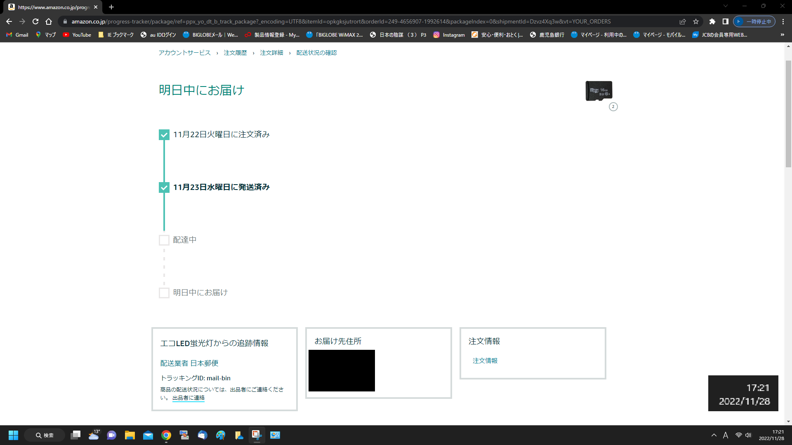Expand the hidden bookmarks overflow chevron
792x445 pixels.
pos(782,35)
